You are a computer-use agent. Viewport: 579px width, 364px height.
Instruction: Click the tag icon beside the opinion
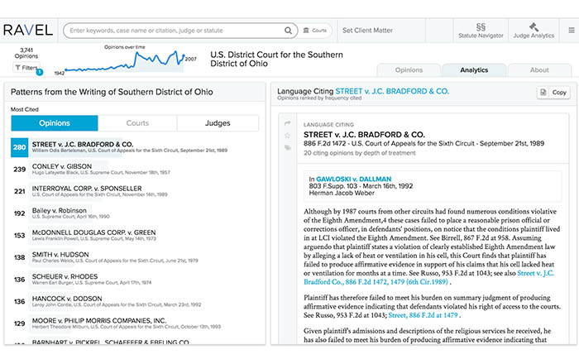(288, 147)
